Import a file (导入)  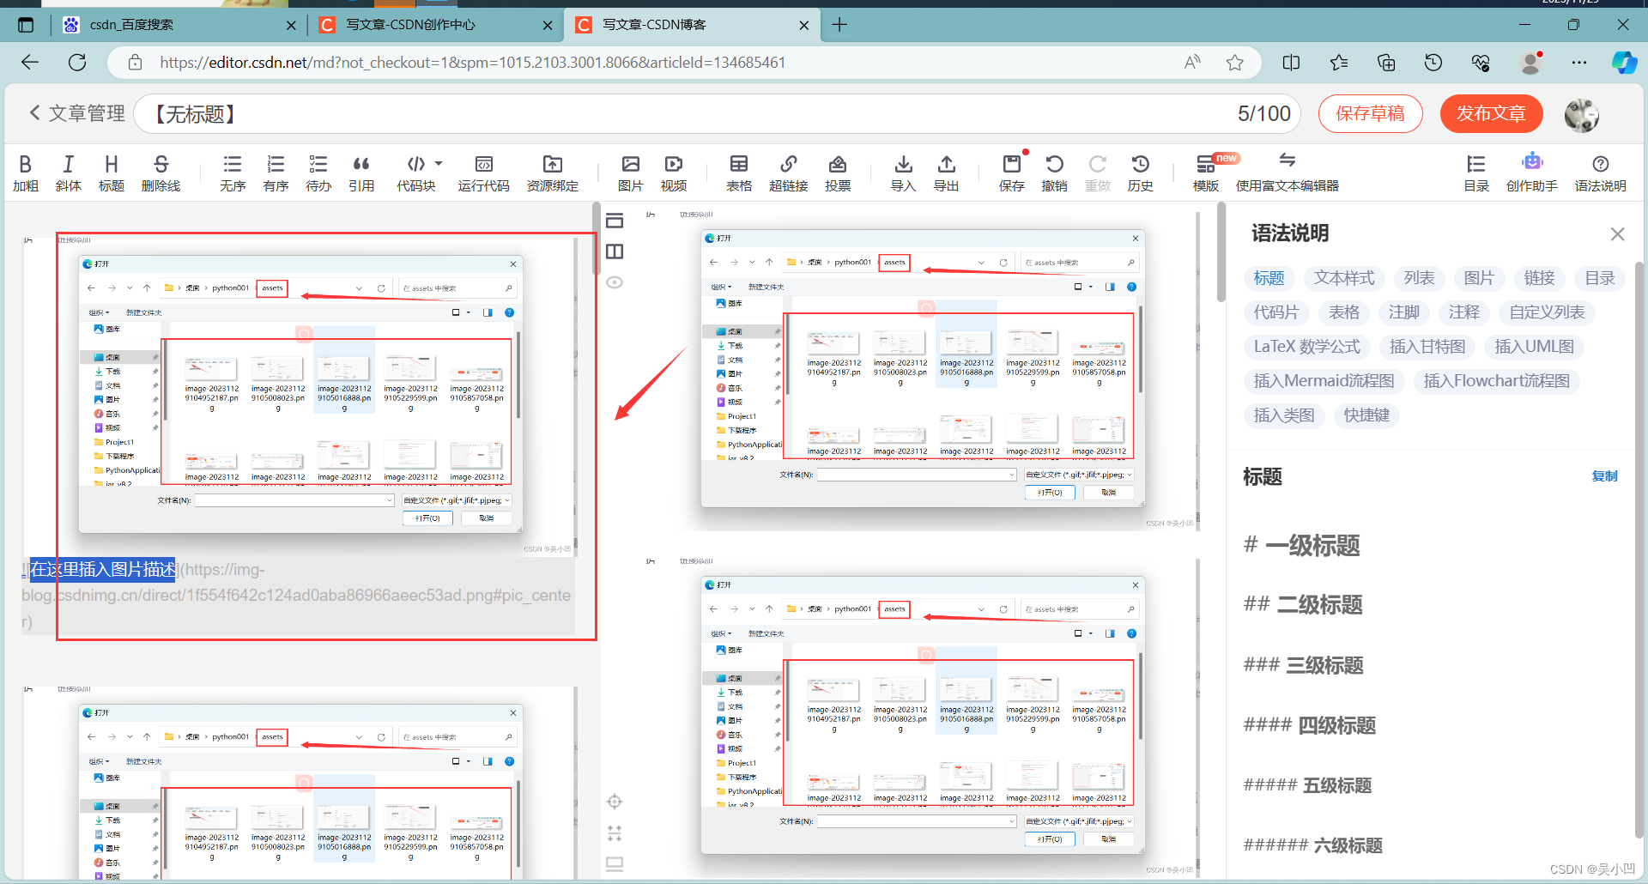click(x=903, y=173)
